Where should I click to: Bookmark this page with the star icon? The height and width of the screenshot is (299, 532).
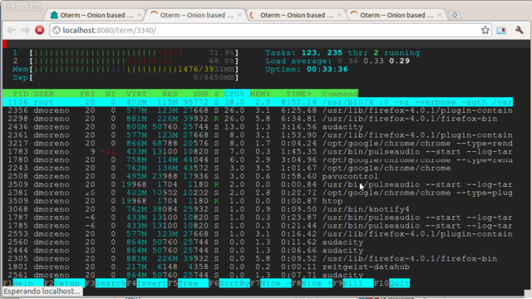click(485, 30)
